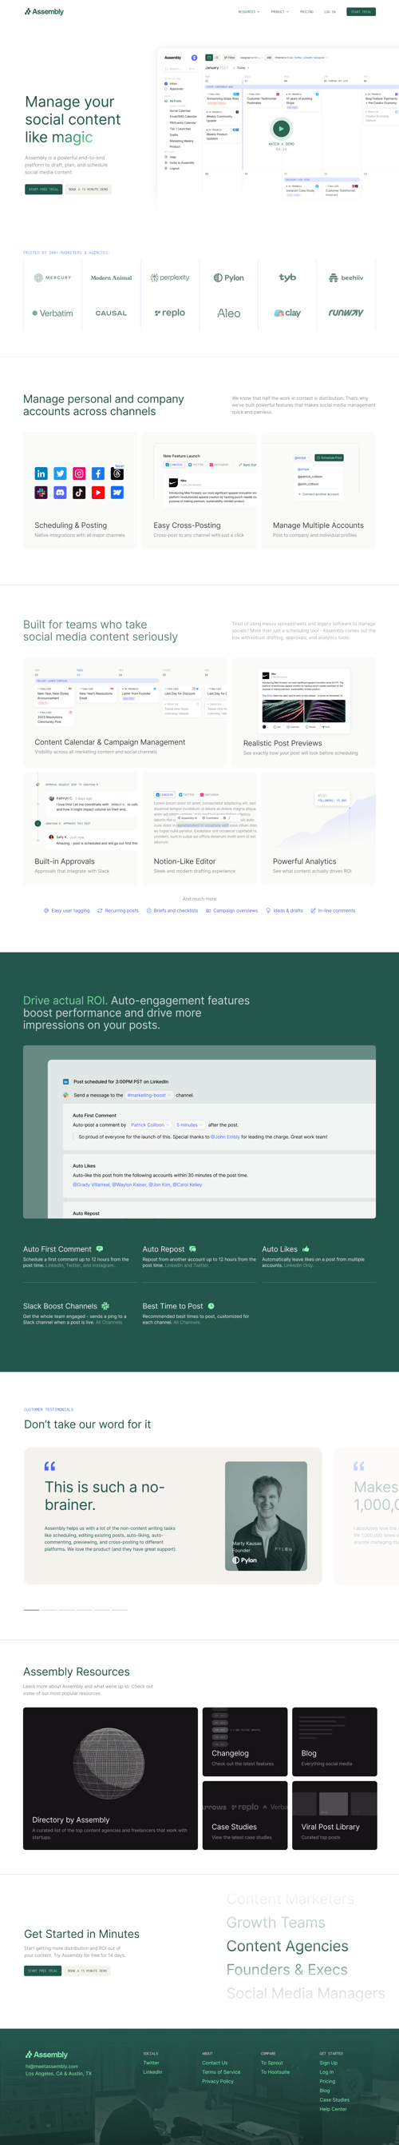Click the Instagram channel icon
Viewport: 399px width, 2145px height.
click(79, 473)
